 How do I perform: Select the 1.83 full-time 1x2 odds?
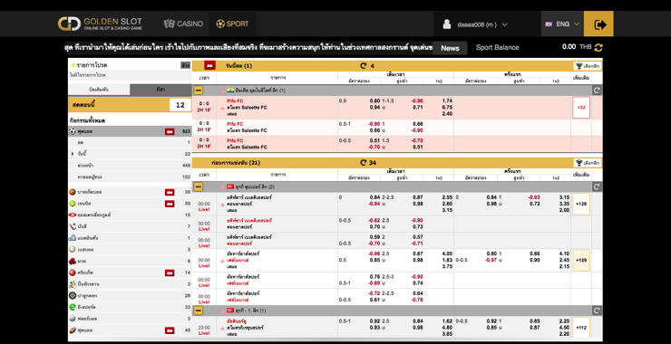447,260
